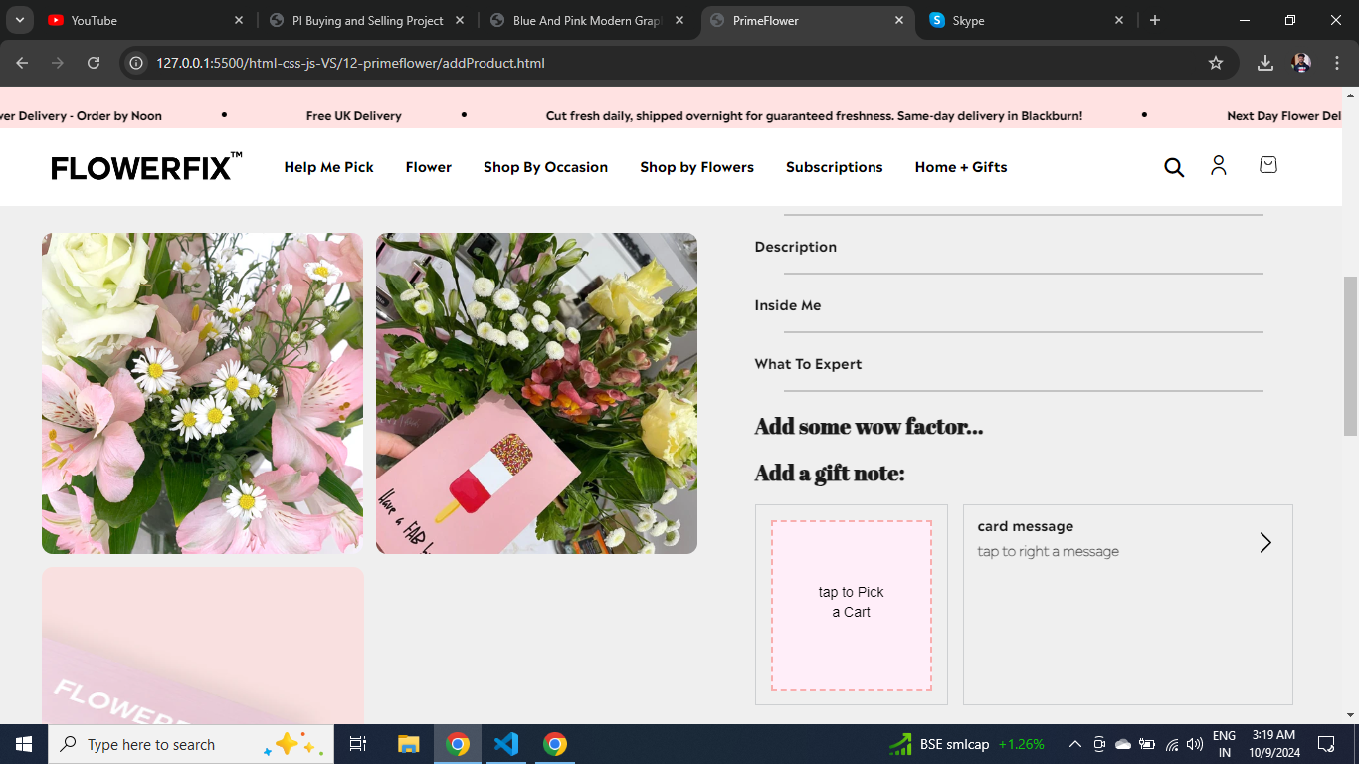
Task: Bookmark this page with the star icon
Action: coord(1216,63)
